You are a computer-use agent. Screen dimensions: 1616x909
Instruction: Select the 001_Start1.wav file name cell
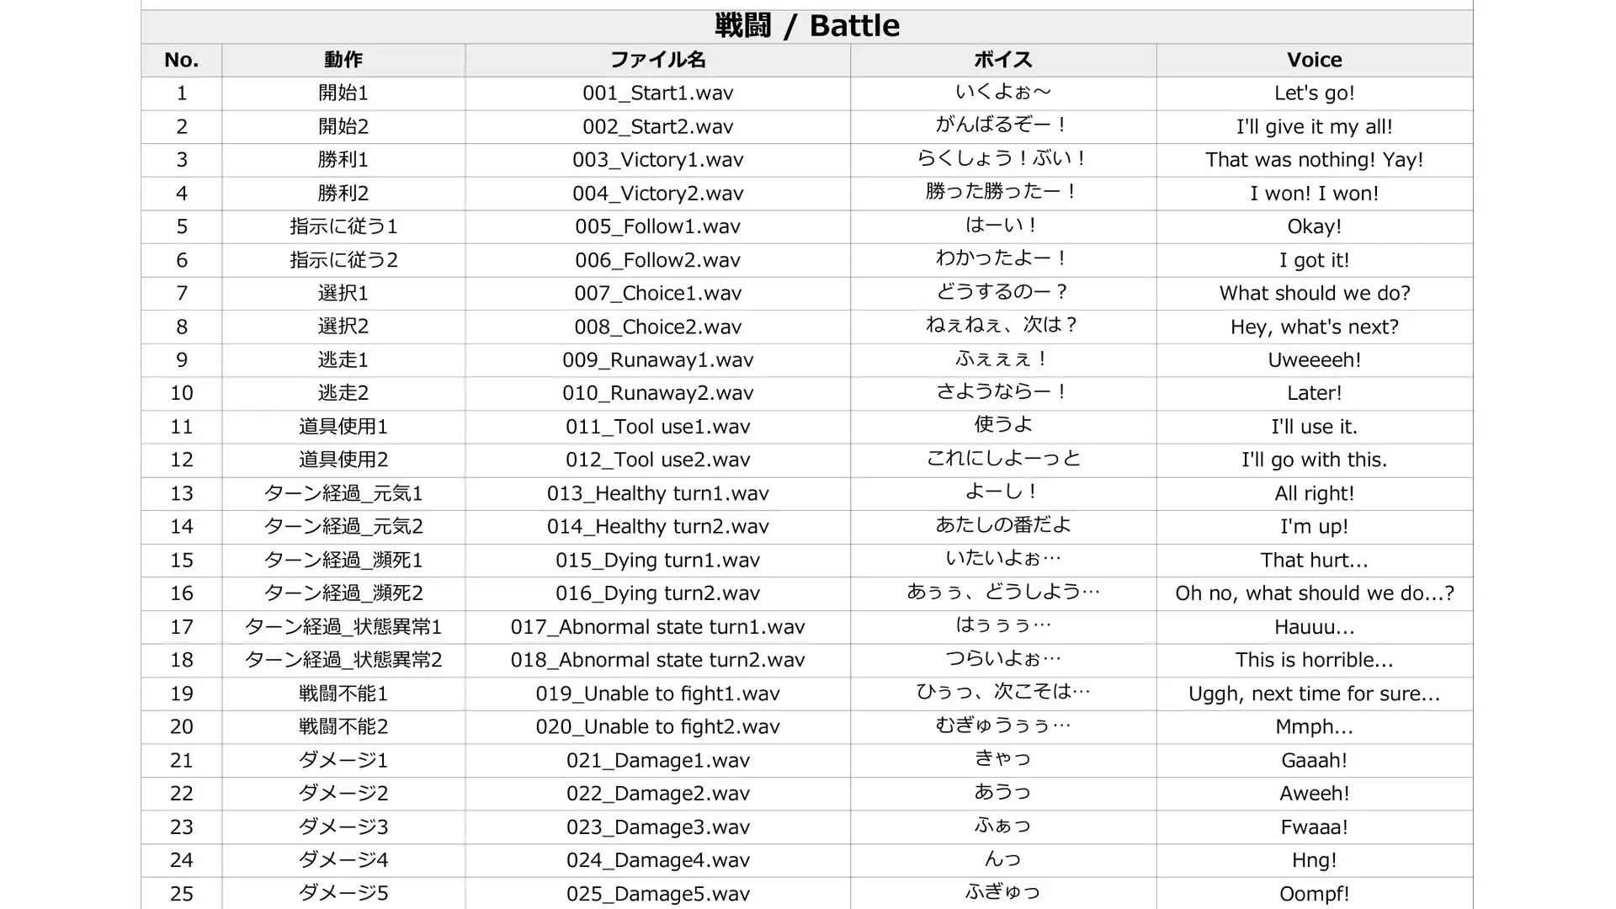658,93
